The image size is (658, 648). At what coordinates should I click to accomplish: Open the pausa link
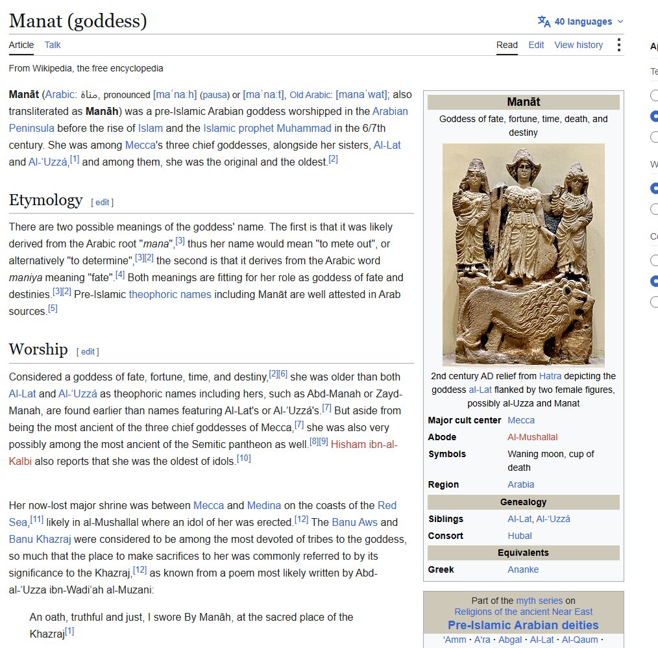tap(214, 95)
